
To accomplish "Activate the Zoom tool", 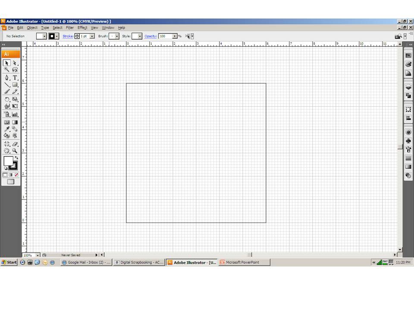I will 15,151.
